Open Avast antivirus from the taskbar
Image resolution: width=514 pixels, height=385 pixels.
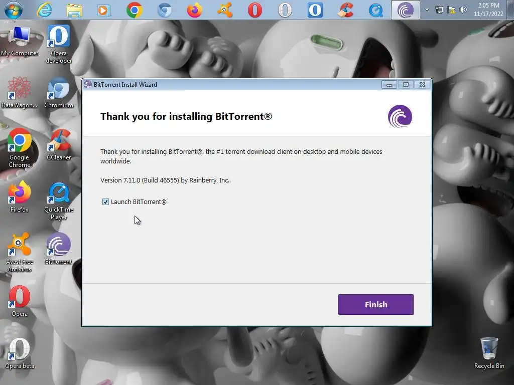coord(225,10)
